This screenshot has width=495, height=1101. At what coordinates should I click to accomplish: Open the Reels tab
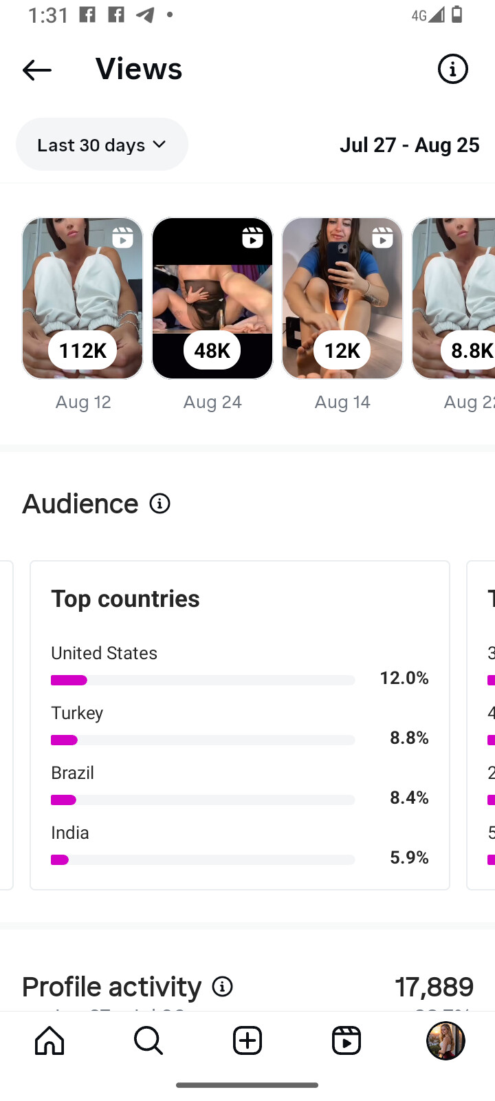(346, 1040)
